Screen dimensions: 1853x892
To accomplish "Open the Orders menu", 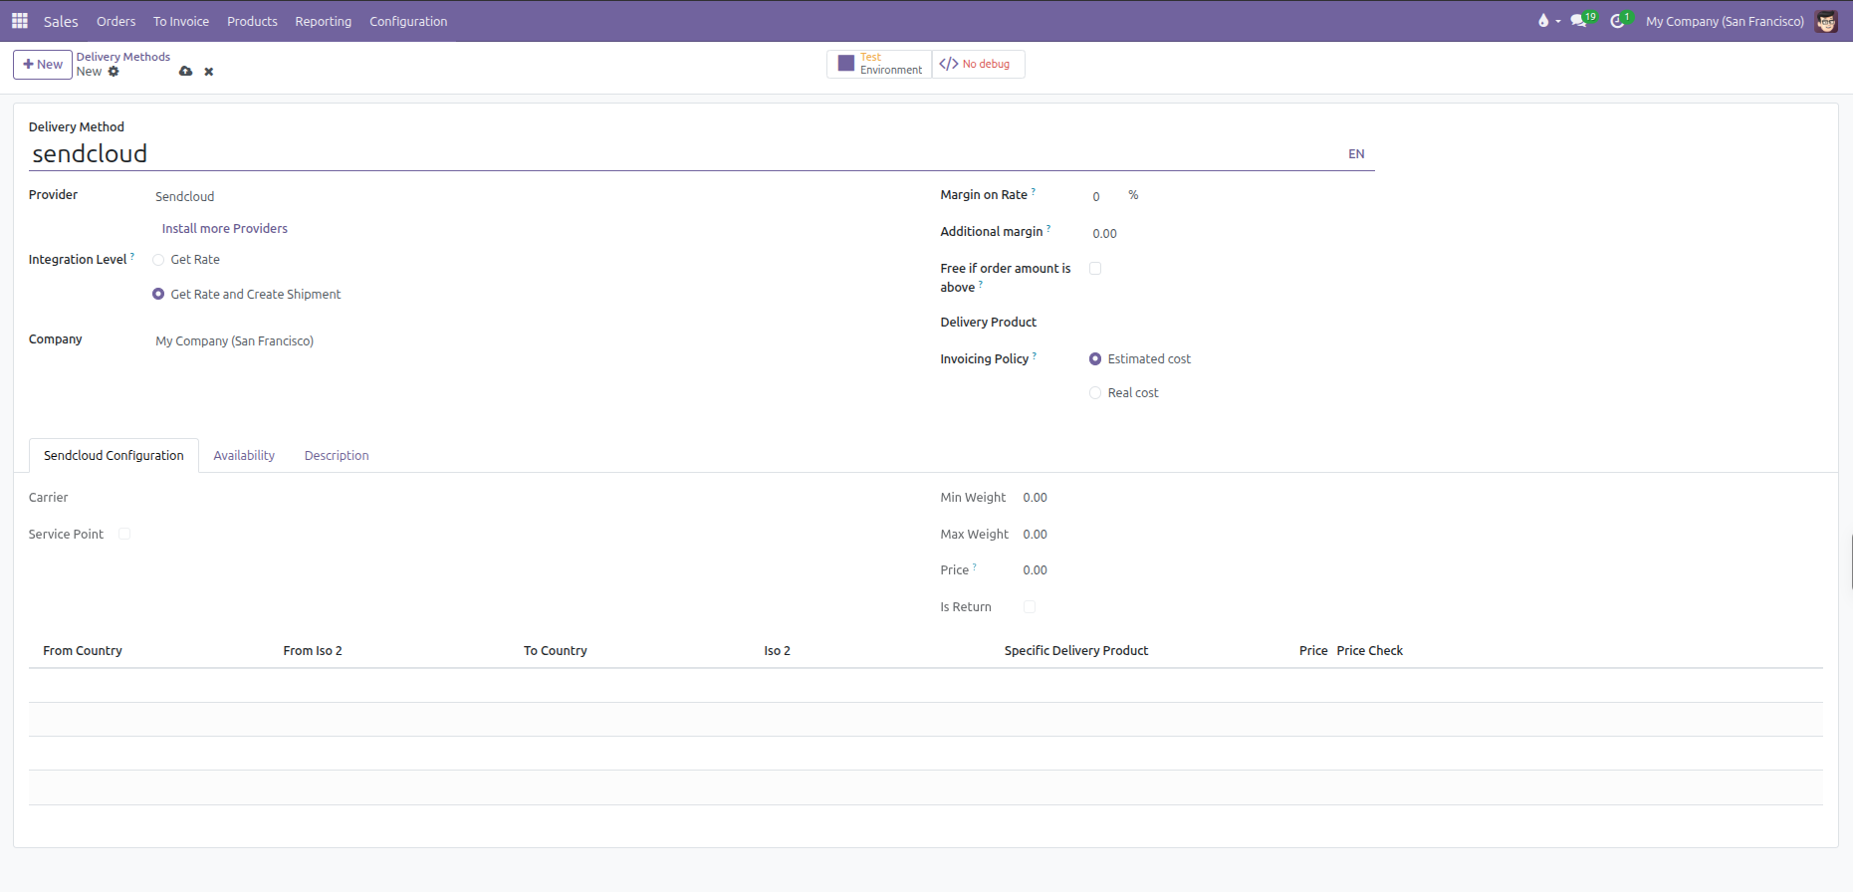I will tap(116, 21).
